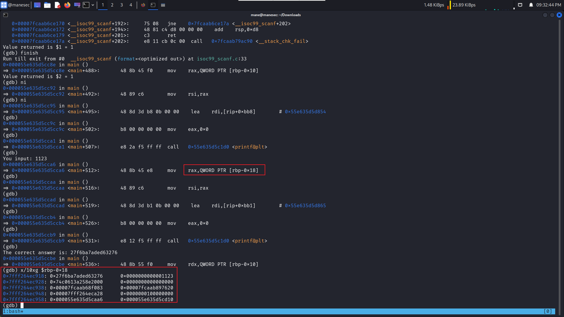This screenshot has width=564, height=317.
Task: Click the window menu icon in terminal titlebar
Action: point(5,15)
